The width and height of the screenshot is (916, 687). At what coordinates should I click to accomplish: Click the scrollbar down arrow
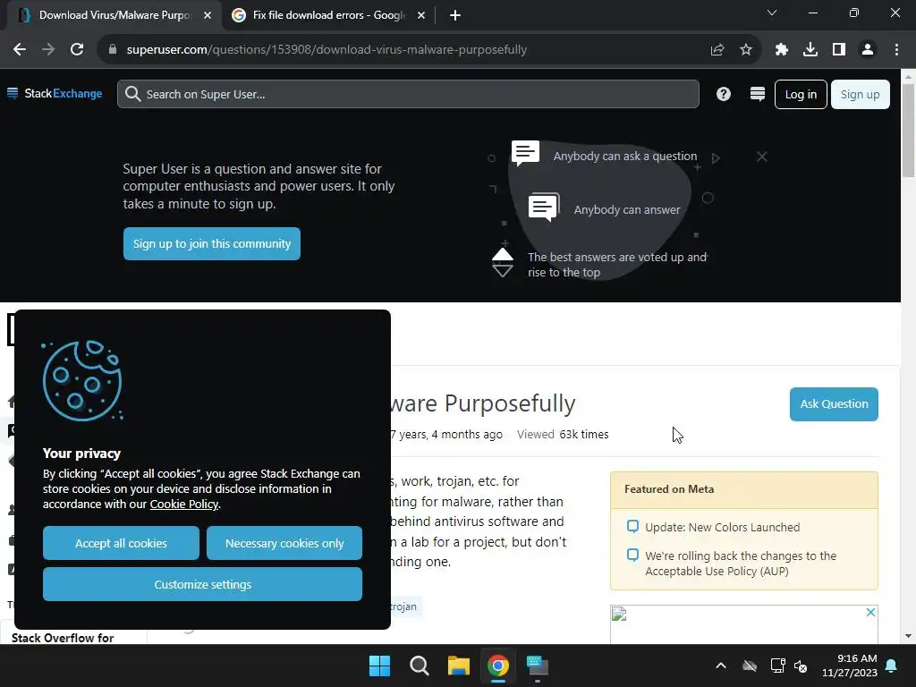click(x=908, y=636)
